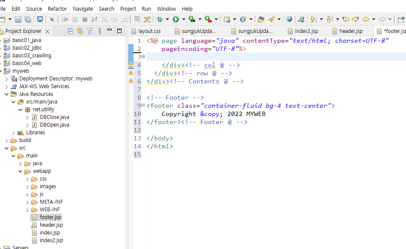406x249 pixels.
Task: Open the Source menu
Action: point(34,9)
